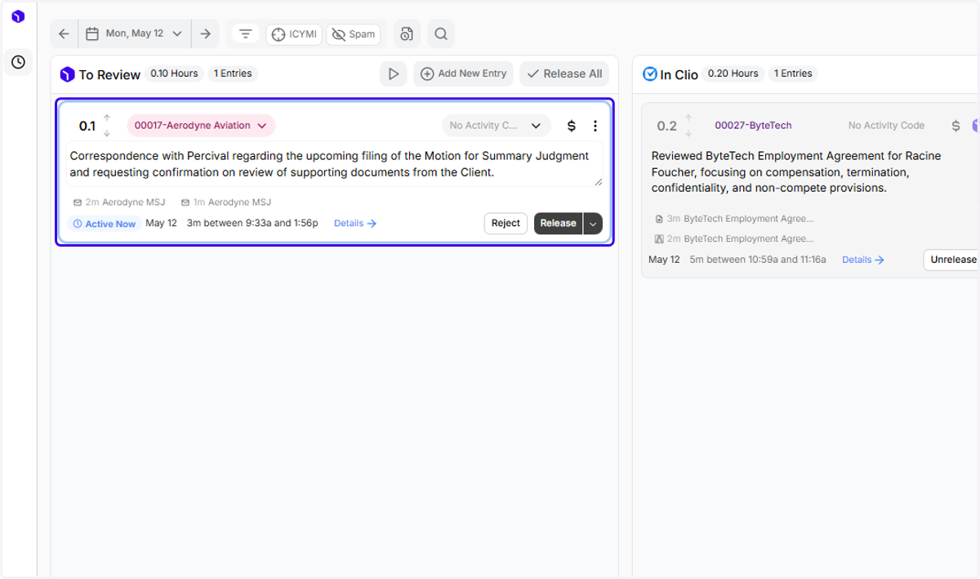980x579 pixels.
Task: Open the filter options icon
Action: pyautogui.click(x=245, y=34)
